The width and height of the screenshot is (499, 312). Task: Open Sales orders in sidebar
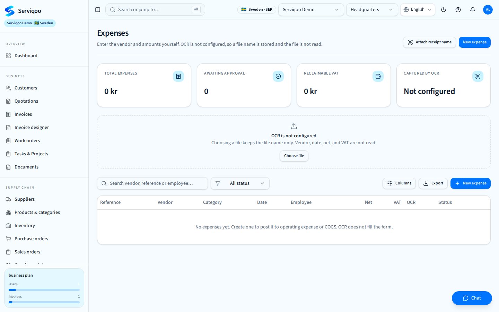point(44,252)
